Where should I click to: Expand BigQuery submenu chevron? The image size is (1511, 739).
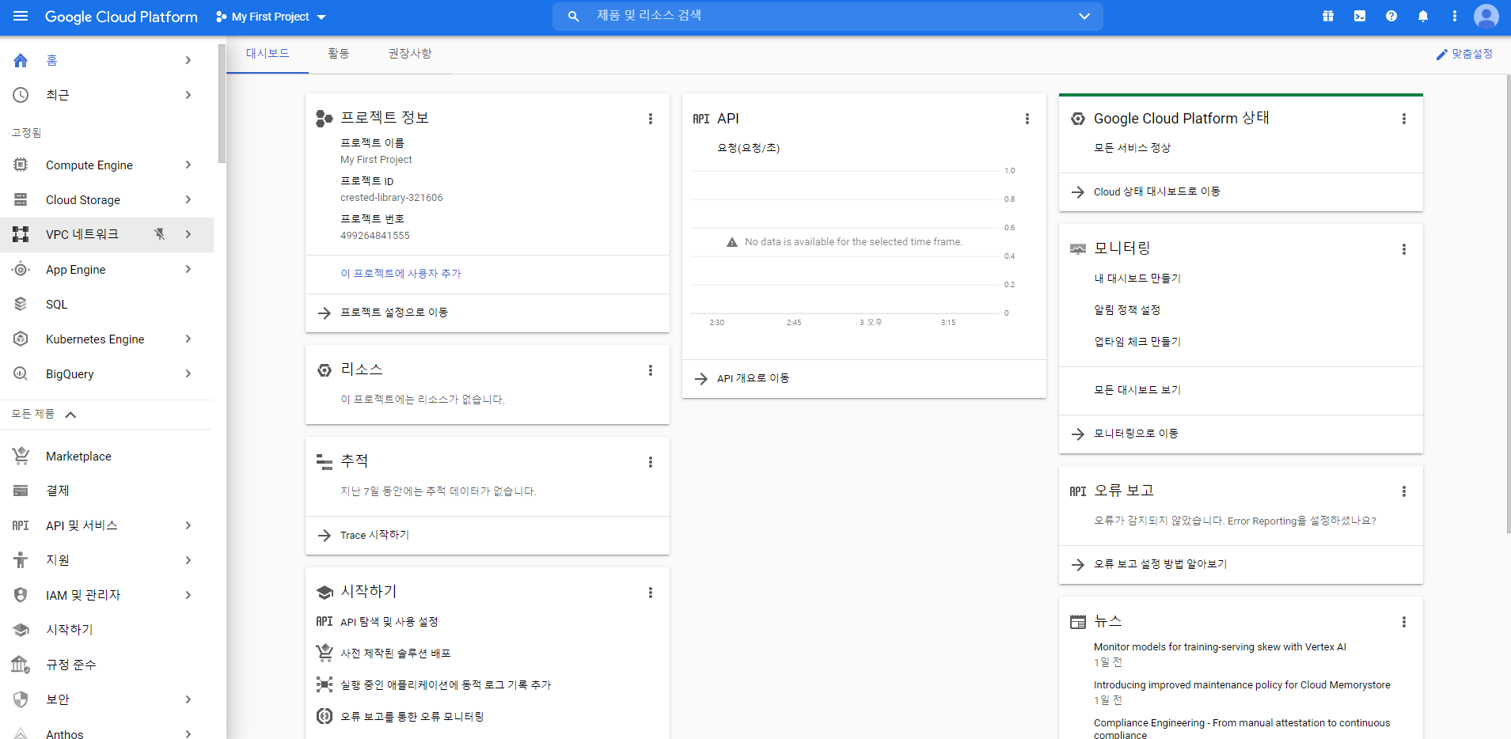pyautogui.click(x=188, y=373)
